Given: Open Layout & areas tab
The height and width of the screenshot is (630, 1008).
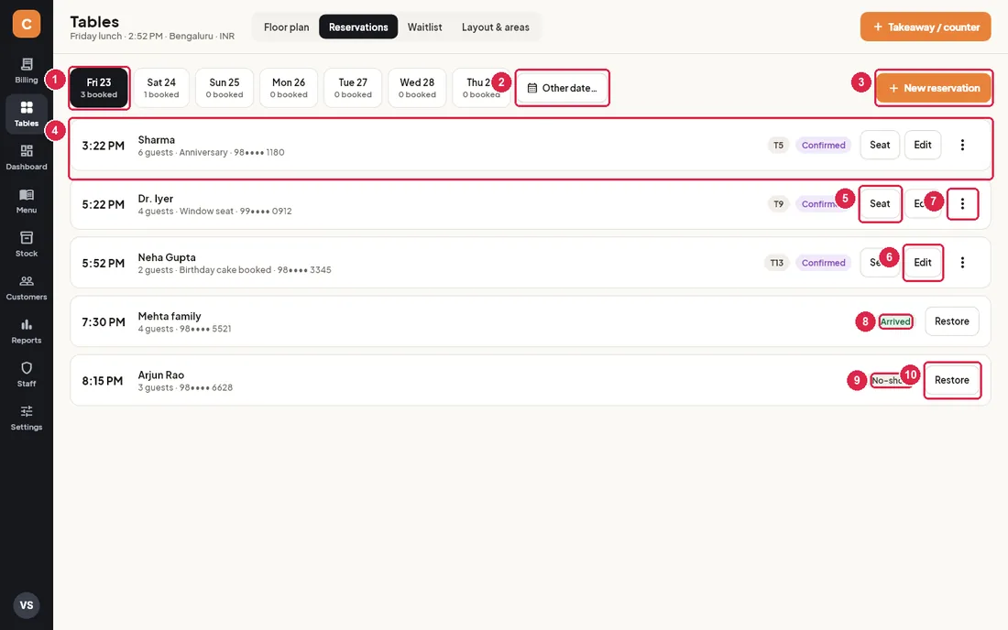Looking at the screenshot, I should [495, 27].
